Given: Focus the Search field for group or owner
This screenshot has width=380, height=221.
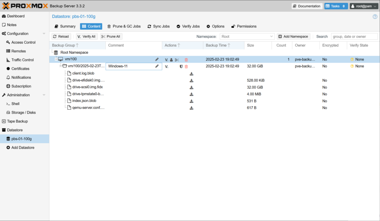Looking at the screenshot, I should pos(354,37).
